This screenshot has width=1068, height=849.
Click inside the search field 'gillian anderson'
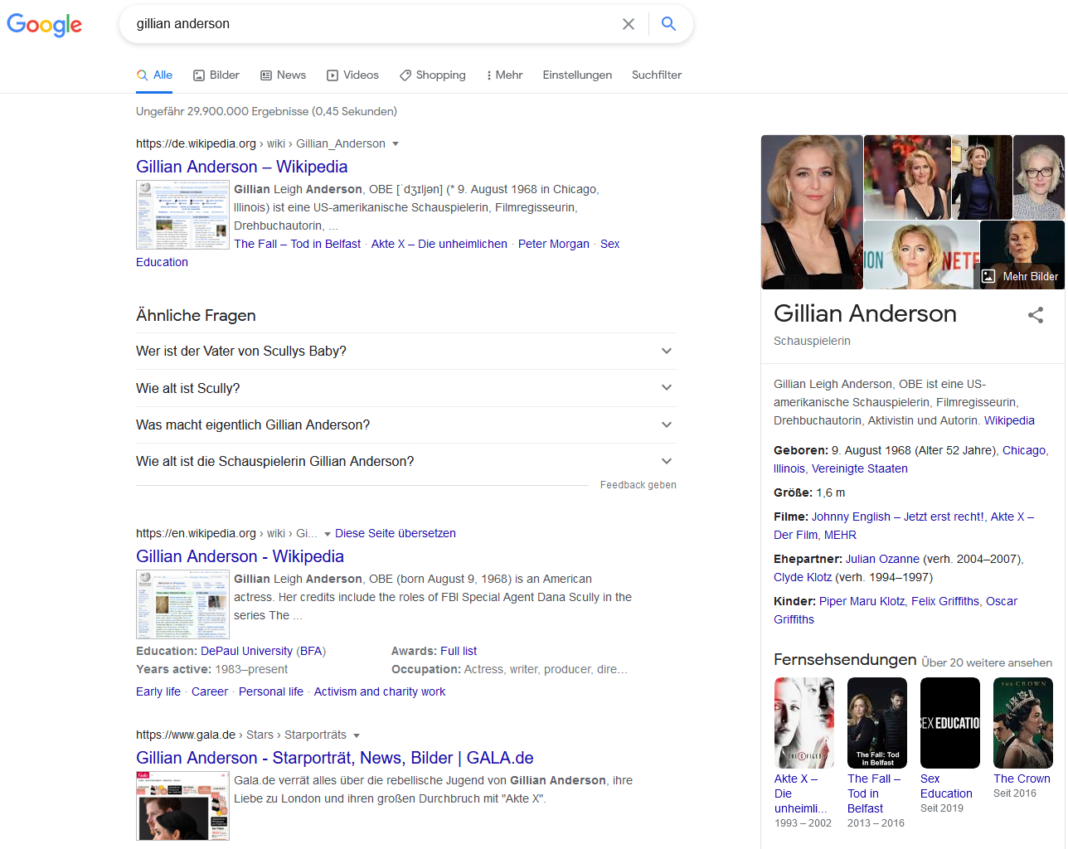tap(373, 24)
